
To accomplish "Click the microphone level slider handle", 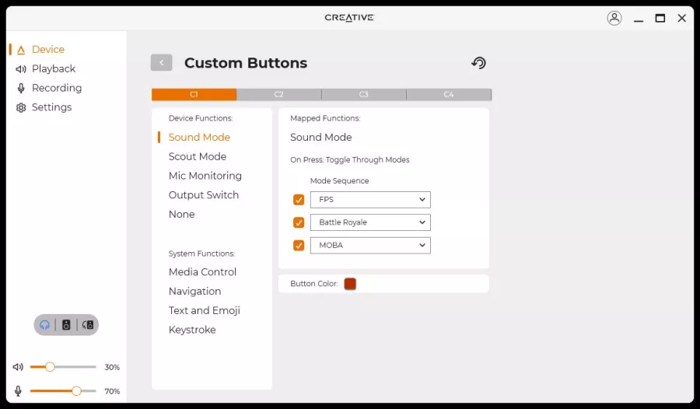I will point(76,391).
